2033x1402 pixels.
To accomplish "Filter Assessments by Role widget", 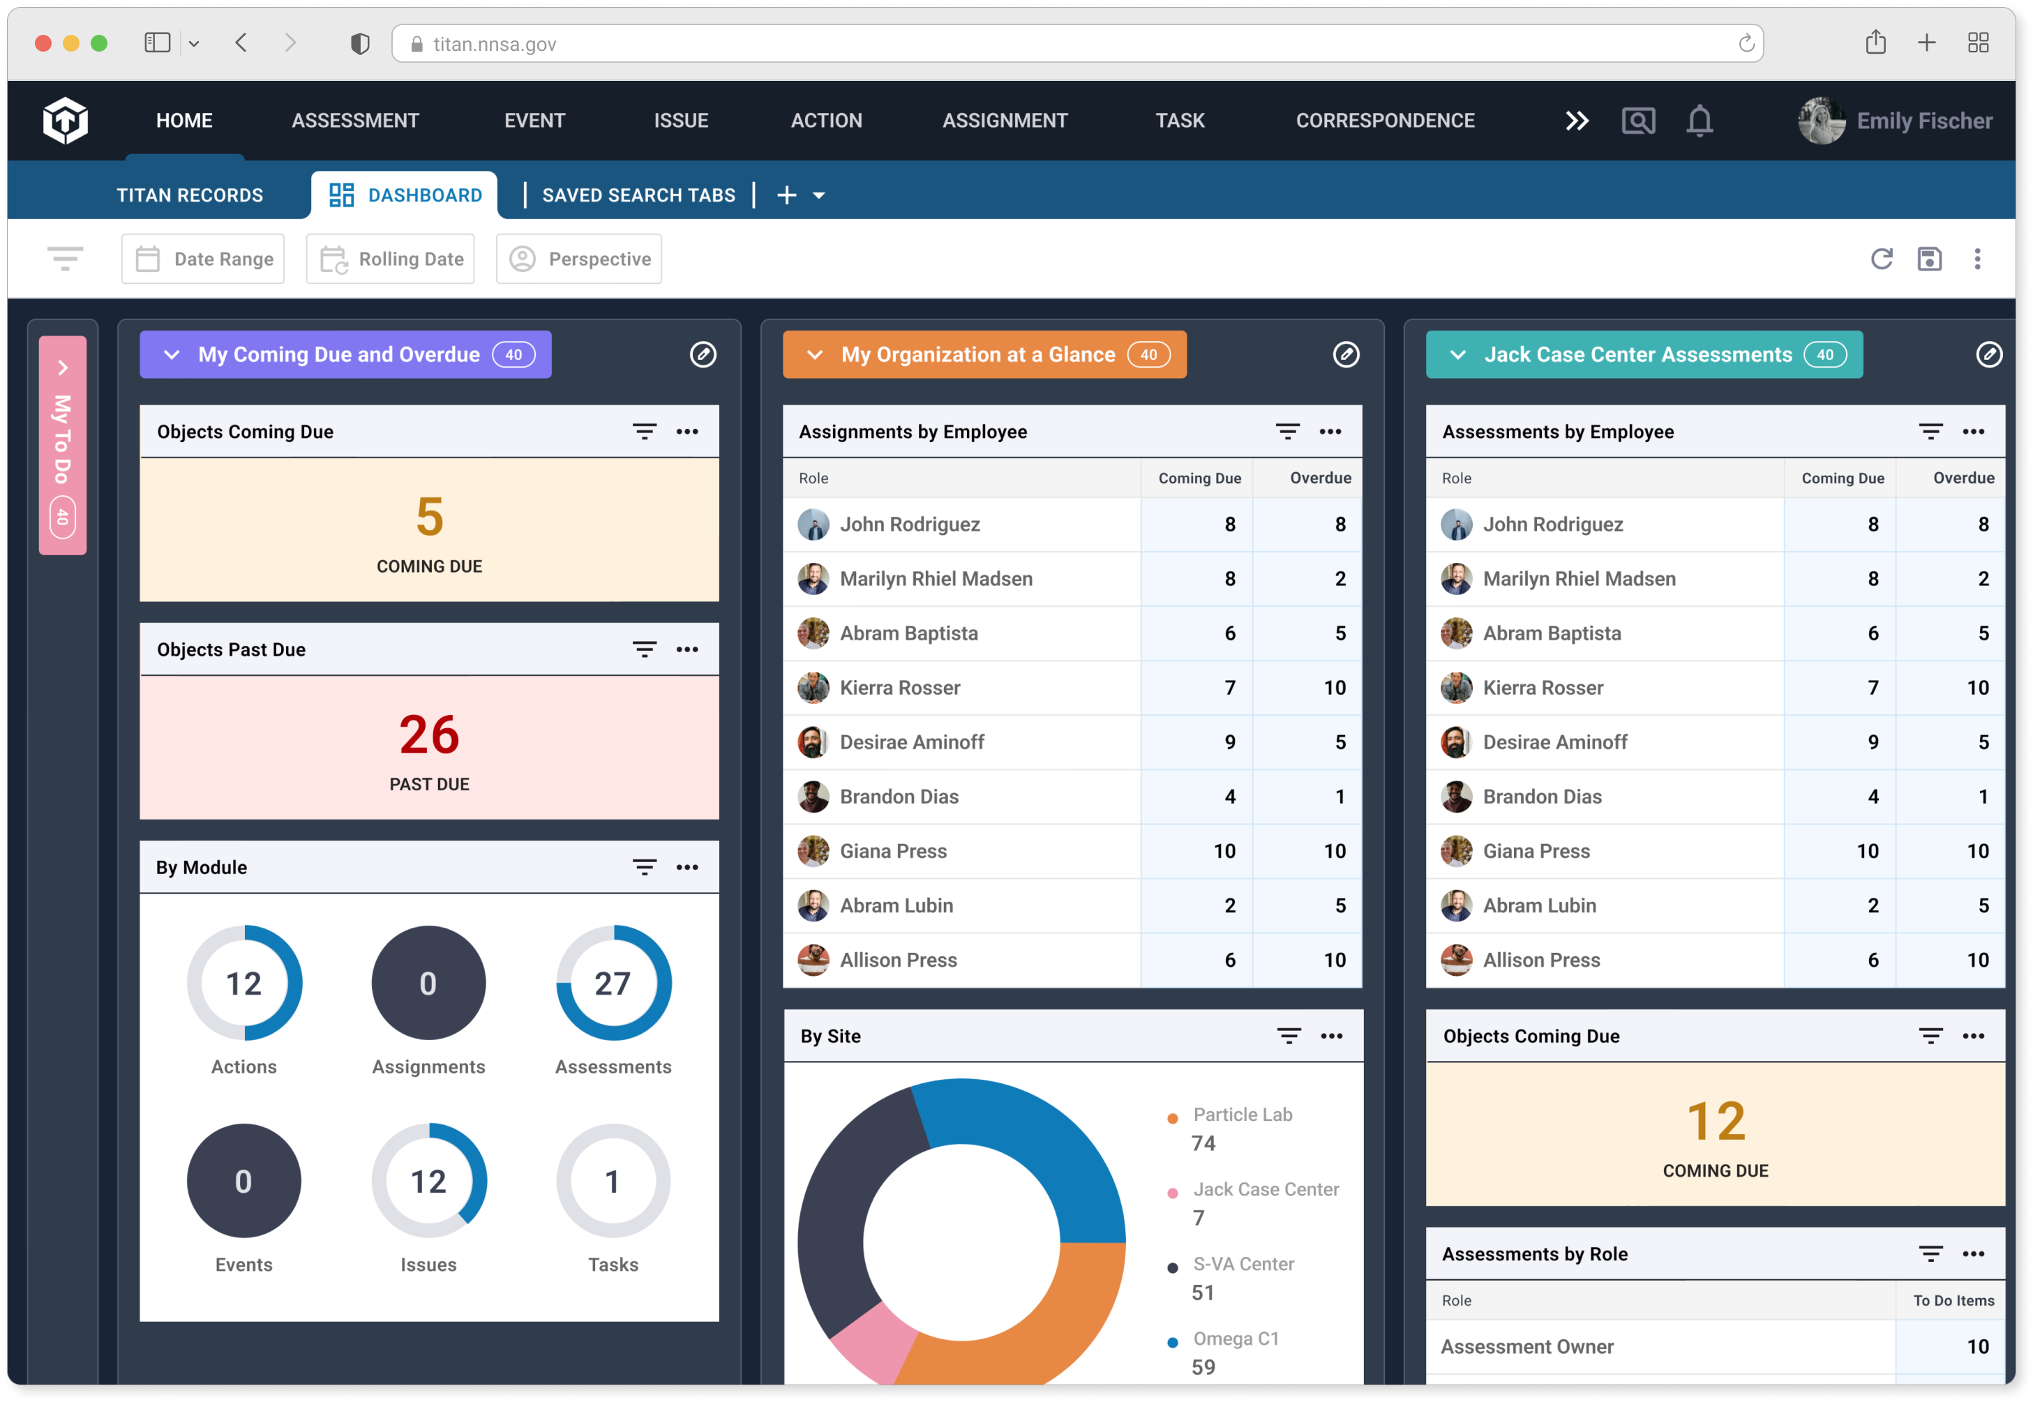I will coord(1930,1253).
